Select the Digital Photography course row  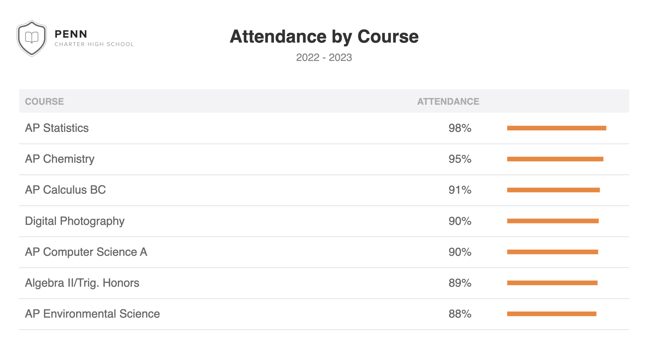[x=75, y=221]
